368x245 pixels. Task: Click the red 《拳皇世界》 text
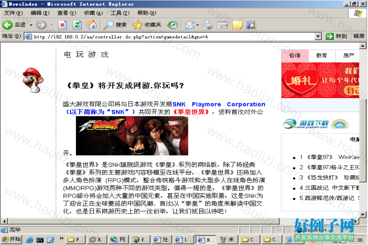coord(191,112)
